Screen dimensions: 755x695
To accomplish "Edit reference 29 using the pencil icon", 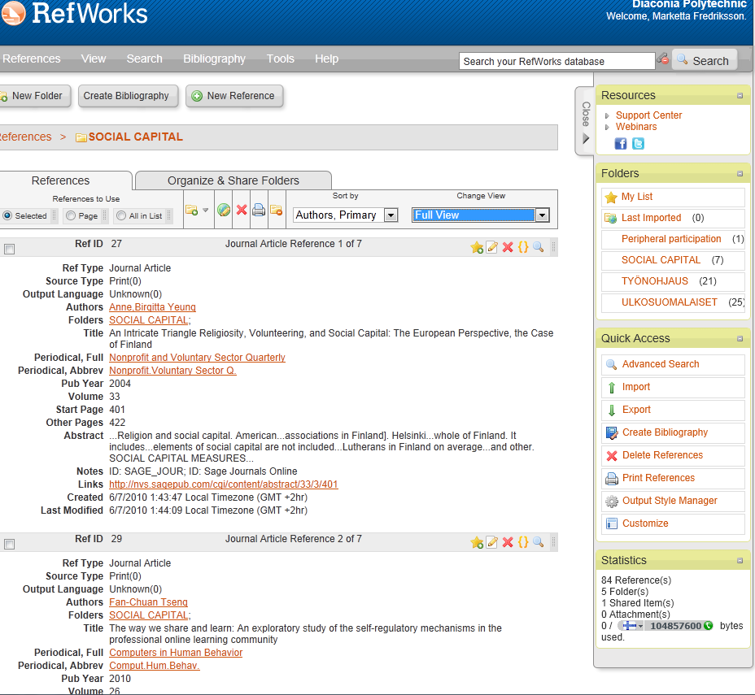I will tap(492, 542).
